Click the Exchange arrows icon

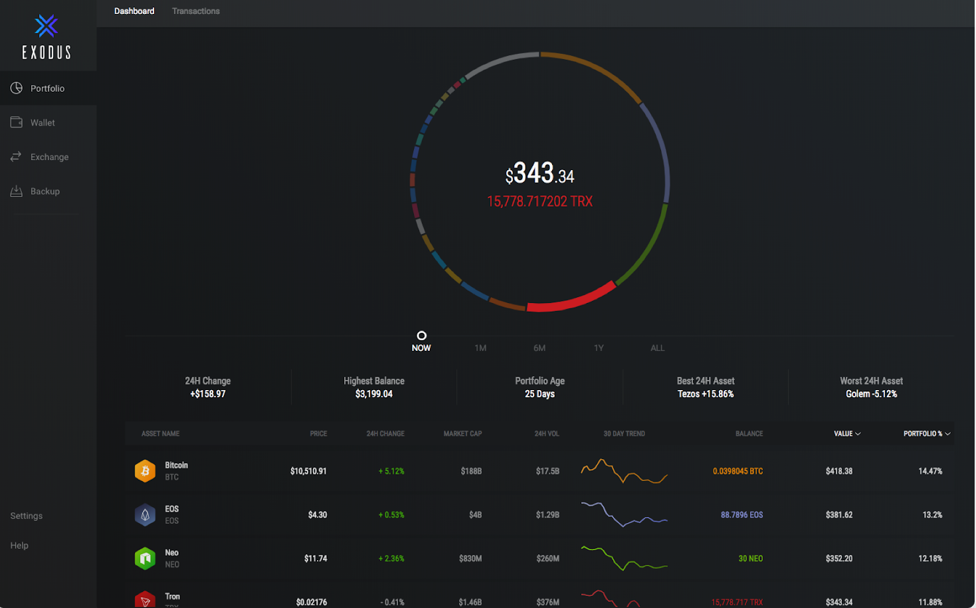pyautogui.click(x=17, y=157)
